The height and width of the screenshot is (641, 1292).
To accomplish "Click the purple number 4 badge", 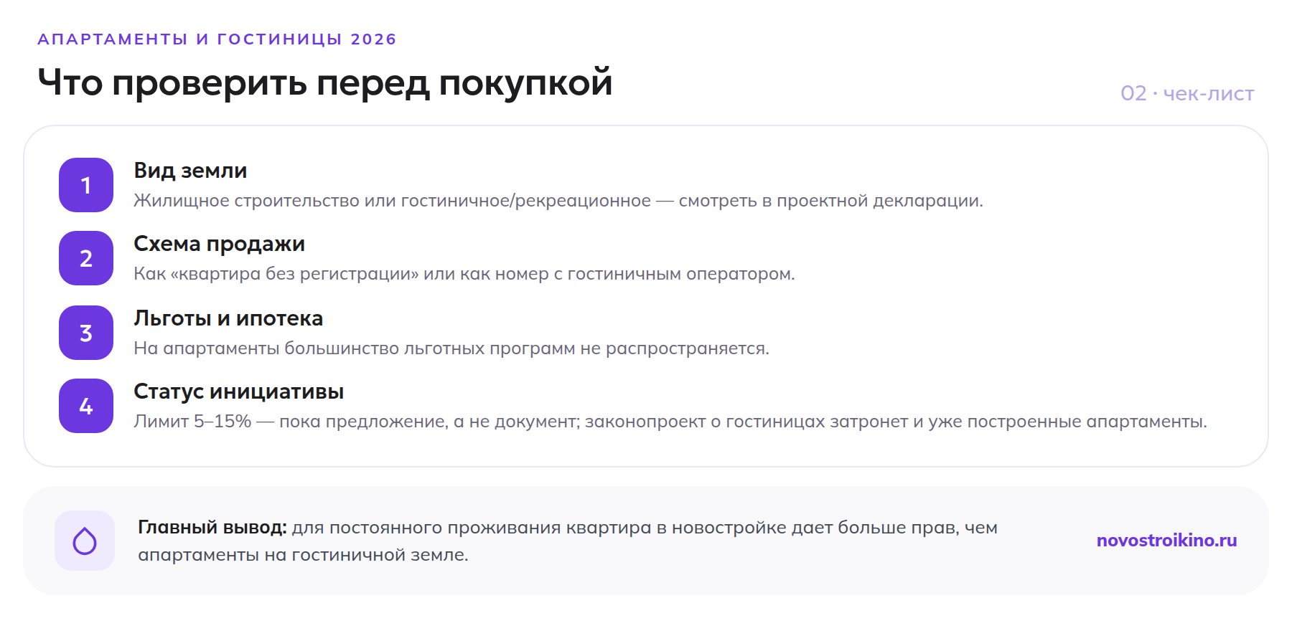I will tap(86, 406).
